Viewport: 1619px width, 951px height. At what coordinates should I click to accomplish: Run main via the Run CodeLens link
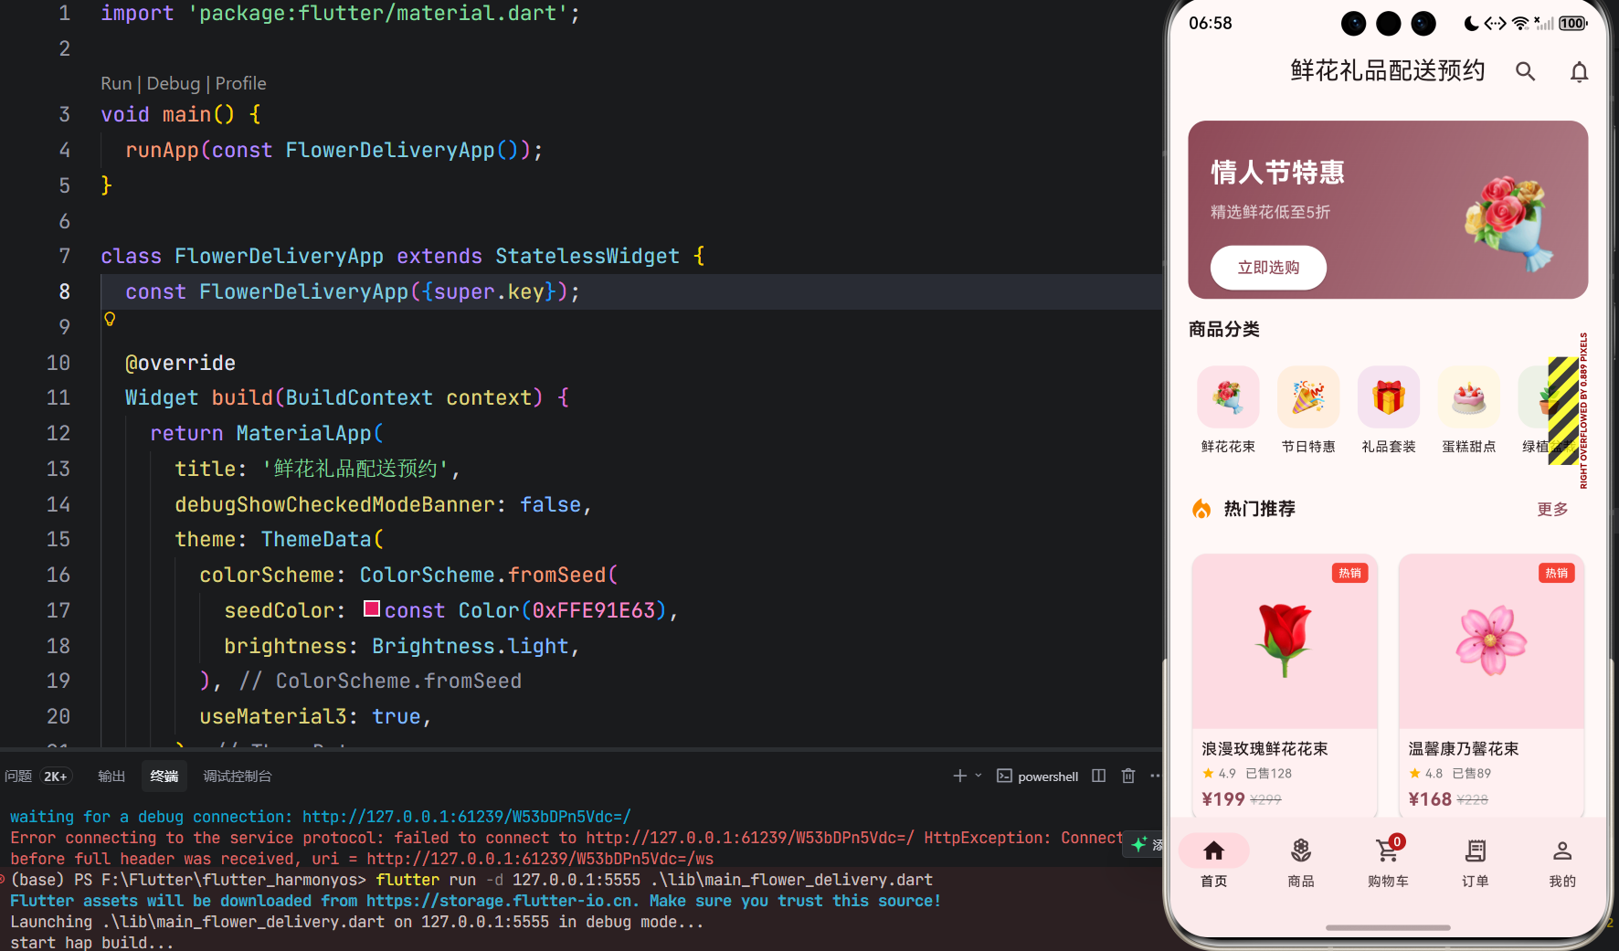coord(115,83)
